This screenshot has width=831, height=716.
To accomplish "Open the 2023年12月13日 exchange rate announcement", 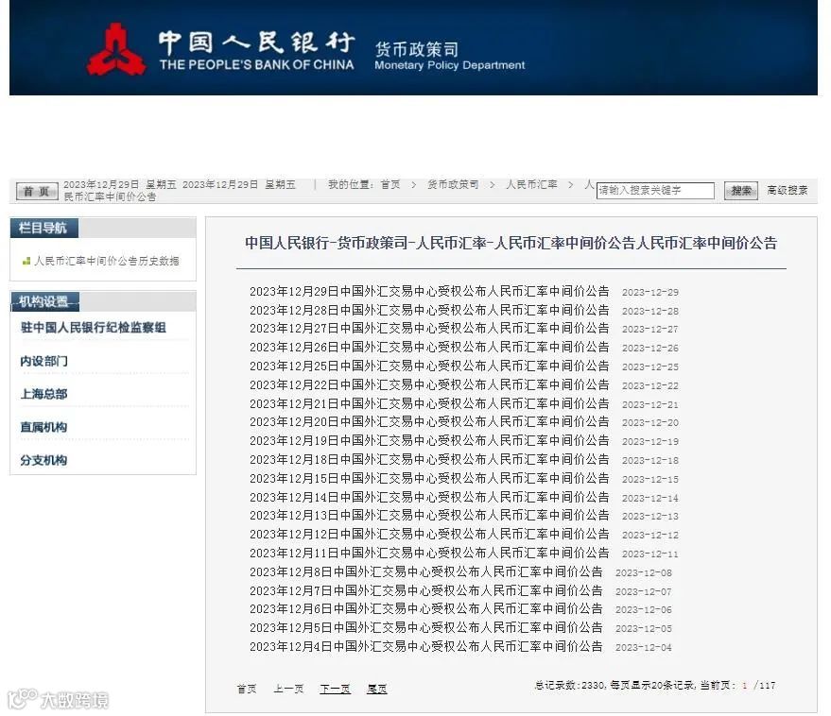I will coord(429,516).
